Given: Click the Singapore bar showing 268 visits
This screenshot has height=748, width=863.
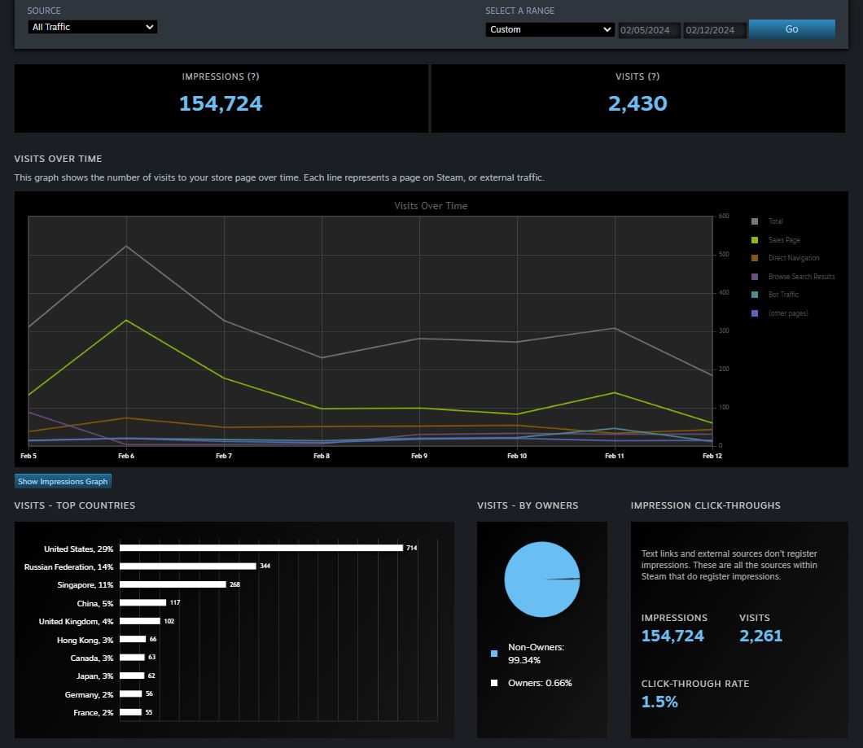Looking at the screenshot, I should tap(173, 584).
